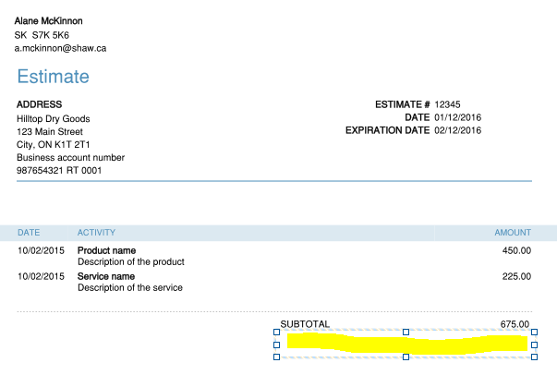Click the AMOUNT column header
This screenshot has height=375, width=557.
513,233
